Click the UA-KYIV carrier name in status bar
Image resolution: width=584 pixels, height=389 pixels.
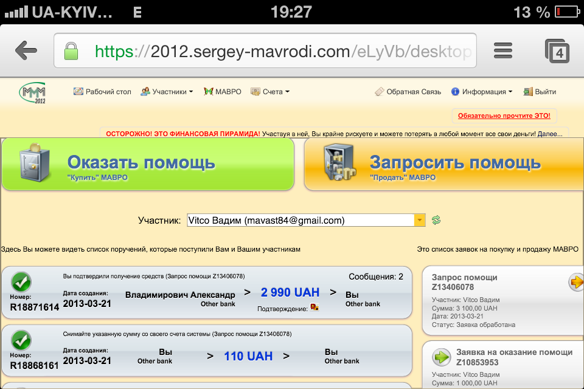(72, 12)
